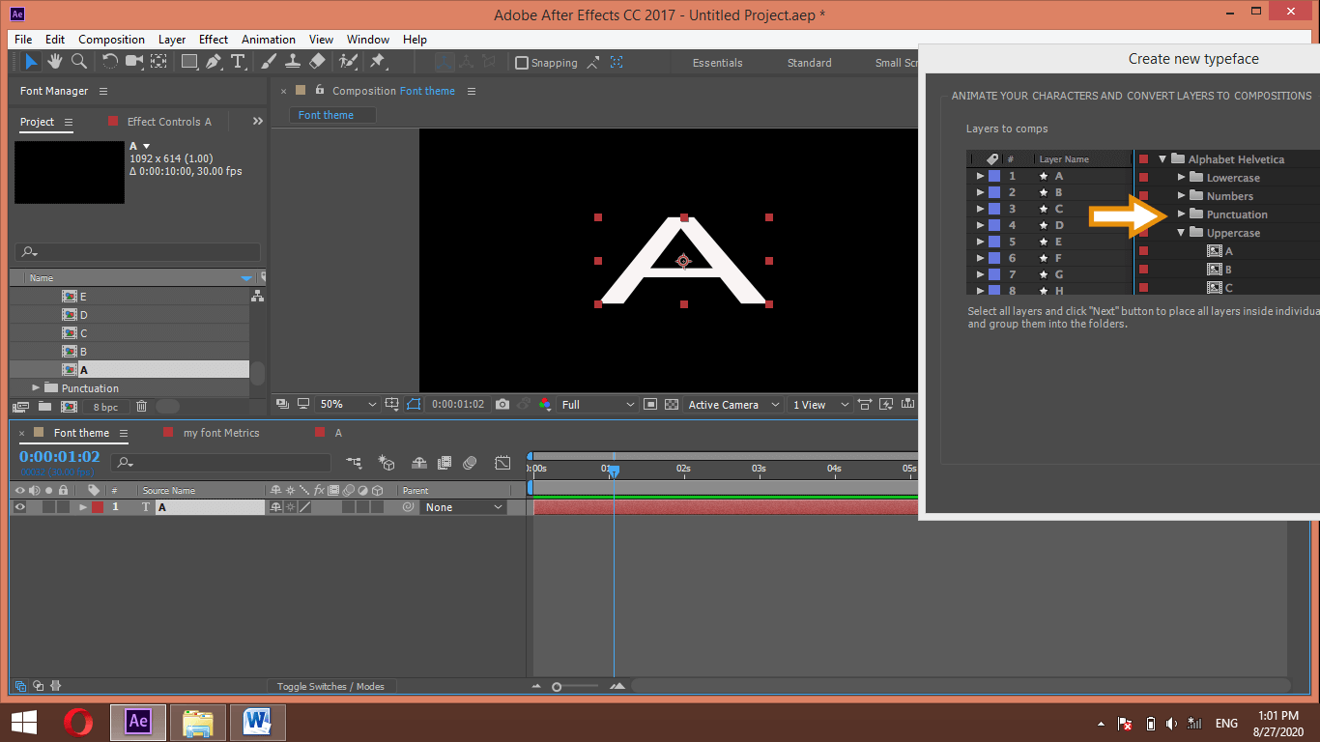
Task: Enable the Snapping checkbox
Action: coord(523,63)
